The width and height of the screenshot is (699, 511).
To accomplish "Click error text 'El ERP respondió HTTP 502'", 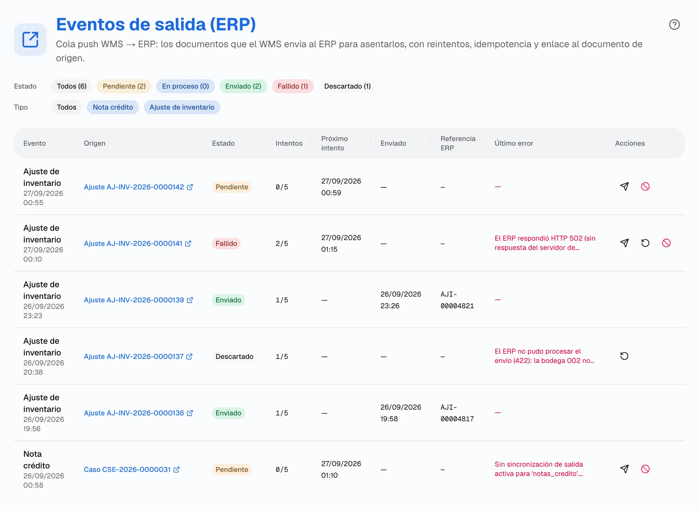I will 545,243.
